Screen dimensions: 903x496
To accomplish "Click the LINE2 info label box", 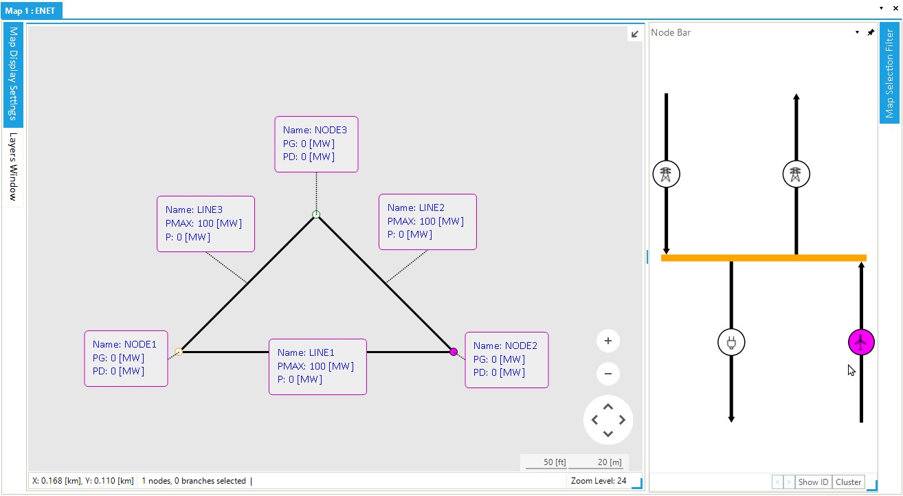I will tap(427, 221).
